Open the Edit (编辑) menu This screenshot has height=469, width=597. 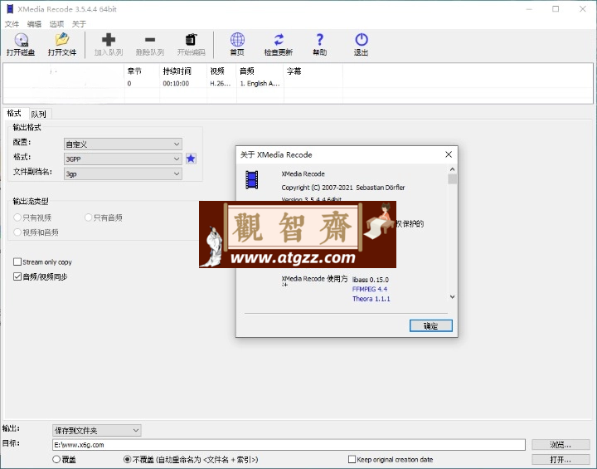tap(34, 24)
